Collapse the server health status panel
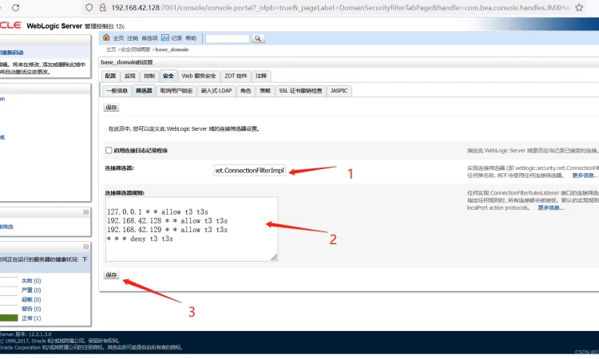Screen dimensions: 599x359 pos(86,247)
